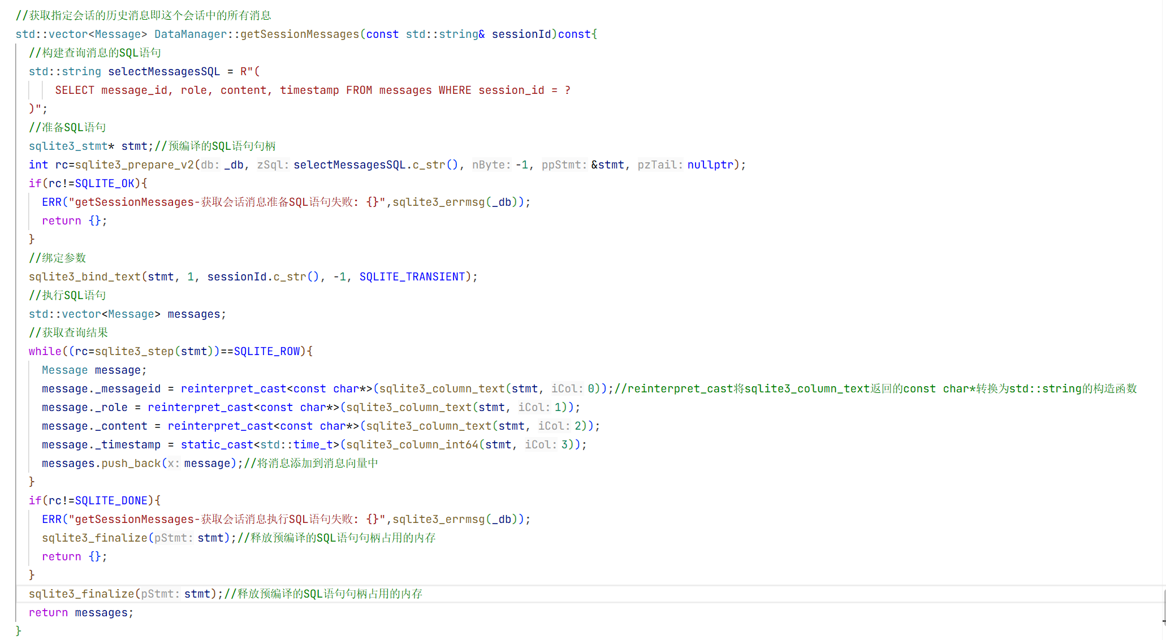
Task: Click the zSql: inlay parameter hint
Action: [273, 165]
